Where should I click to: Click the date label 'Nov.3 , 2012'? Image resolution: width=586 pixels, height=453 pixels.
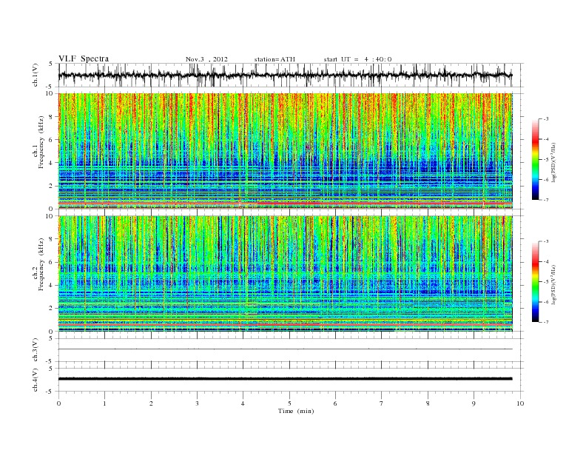click(x=206, y=59)
